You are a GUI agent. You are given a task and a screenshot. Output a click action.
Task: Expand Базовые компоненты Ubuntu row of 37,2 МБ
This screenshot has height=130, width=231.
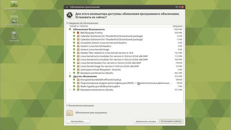click(70, 90)
